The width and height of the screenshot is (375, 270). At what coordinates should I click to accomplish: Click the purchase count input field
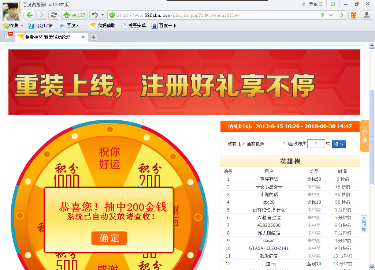pos(316,144)
